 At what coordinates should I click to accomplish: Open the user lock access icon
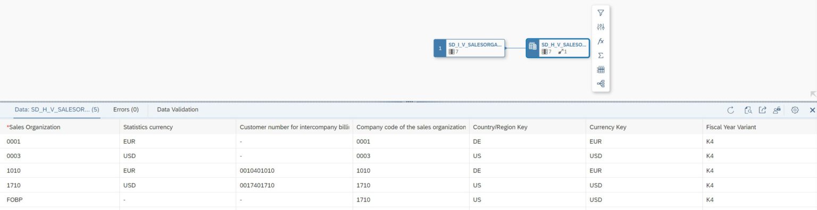tap(777, 110)
